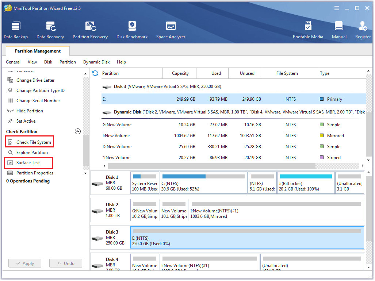The height and width of the screenshot is (281, 375).
Task: Select the G:New Volume row
Action: [233, 125]
